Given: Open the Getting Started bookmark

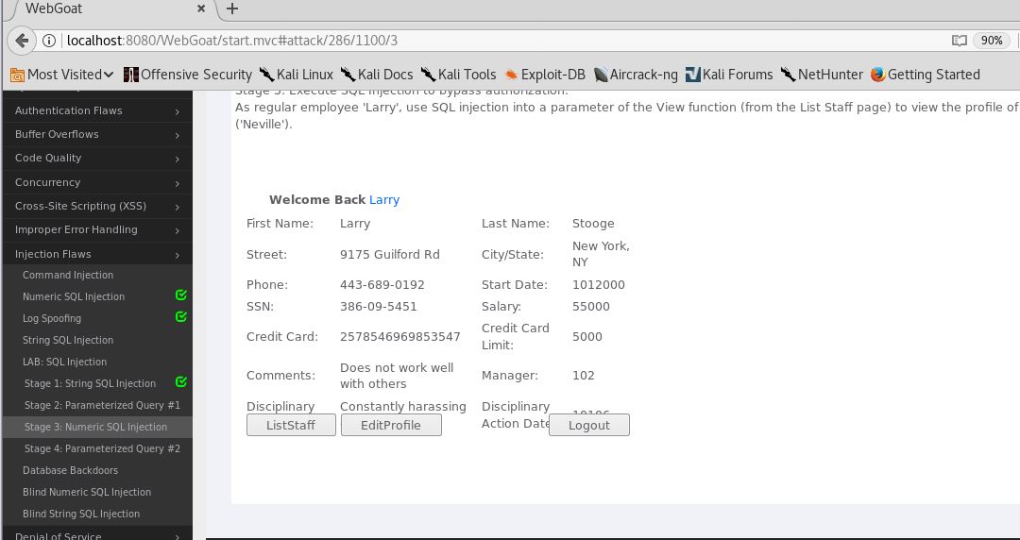Looking at the screenshot, I should (925, 75).
